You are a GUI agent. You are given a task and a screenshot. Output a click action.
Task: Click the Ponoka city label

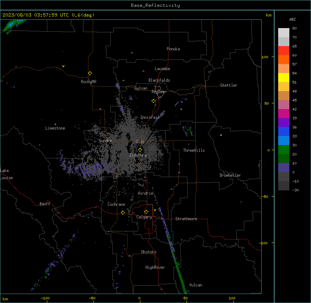[x=173, y=49]
